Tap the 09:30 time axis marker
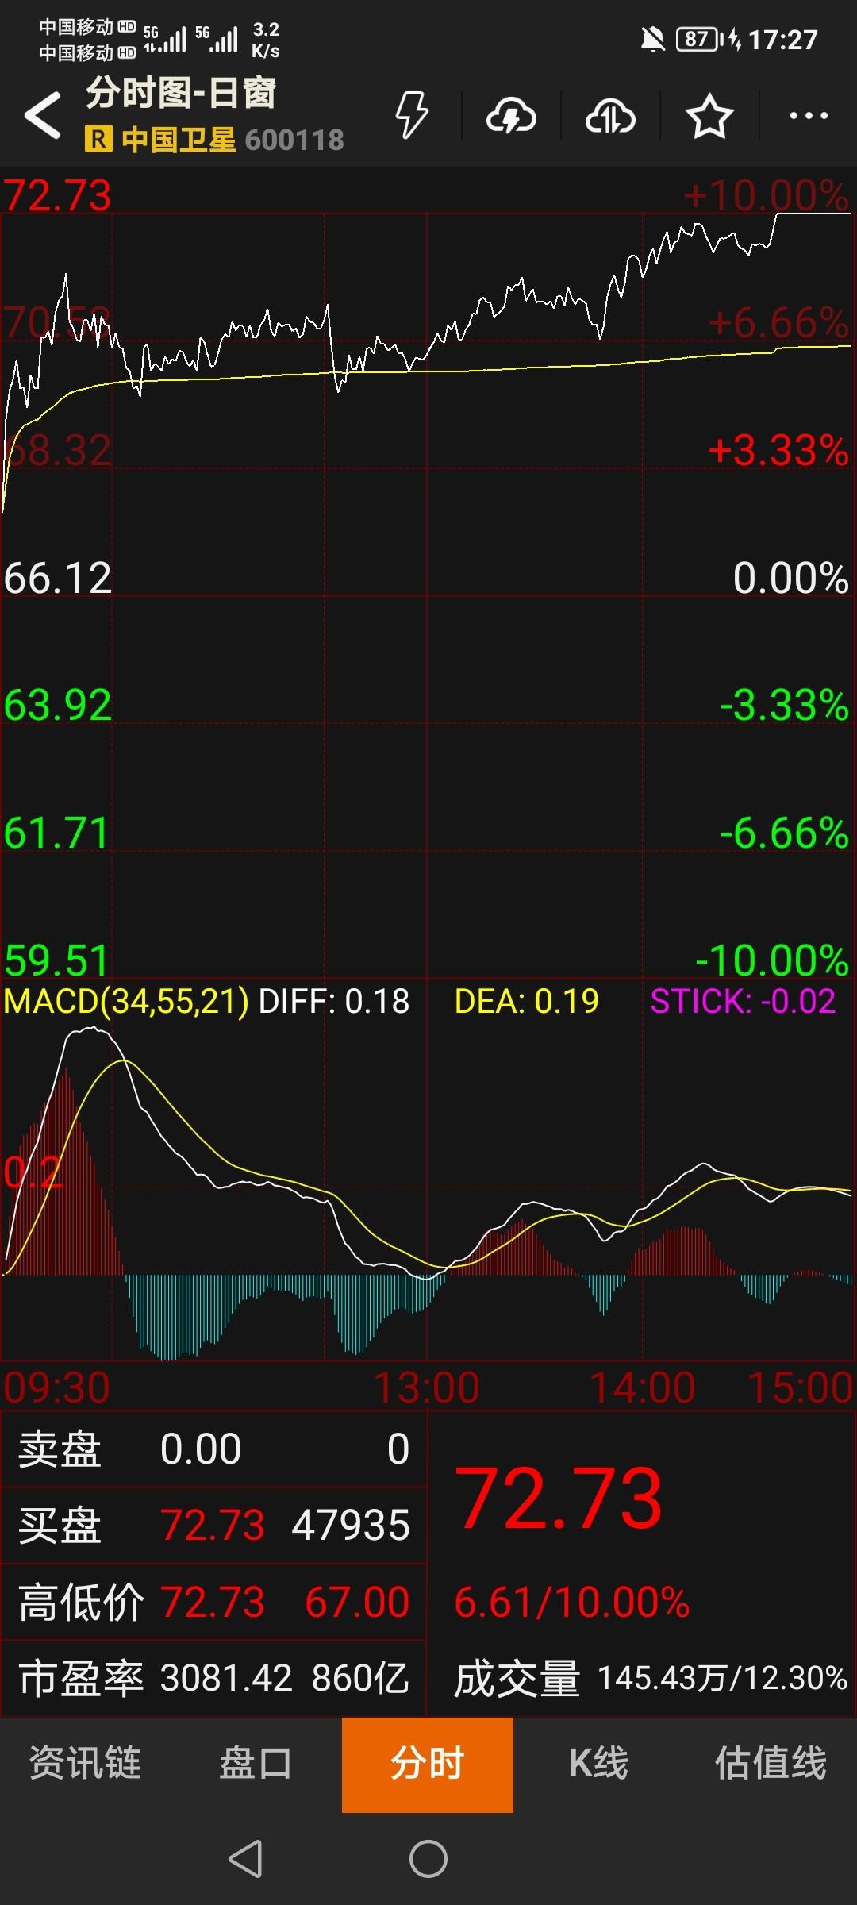Screen dimensions: 857x1905 [56, 1388]
